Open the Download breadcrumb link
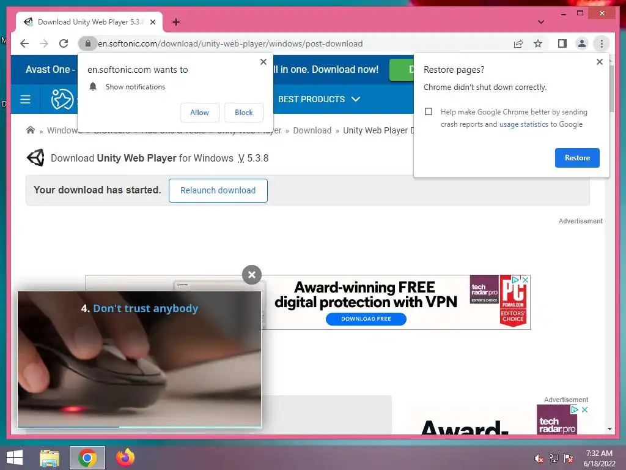626x470 pixels. [312, 131]
